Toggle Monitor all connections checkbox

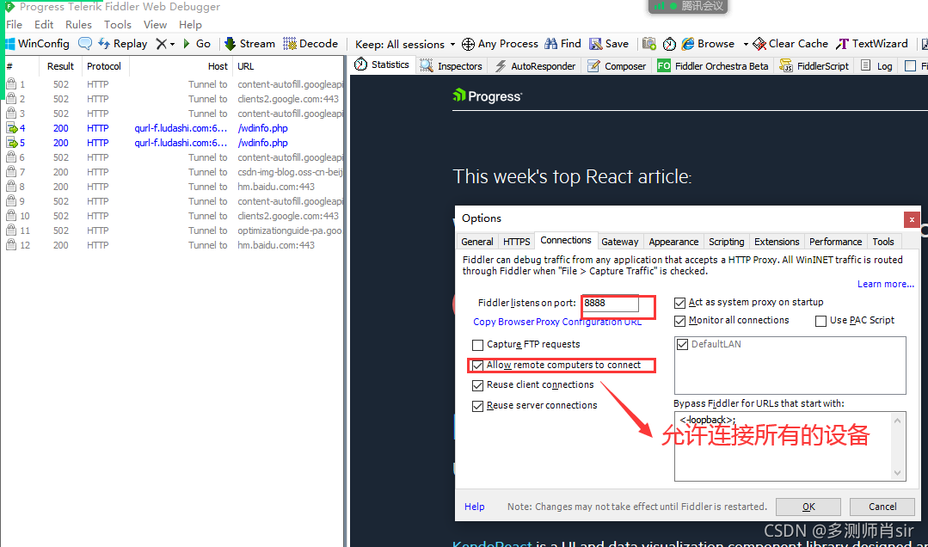[x=680, y=320]
